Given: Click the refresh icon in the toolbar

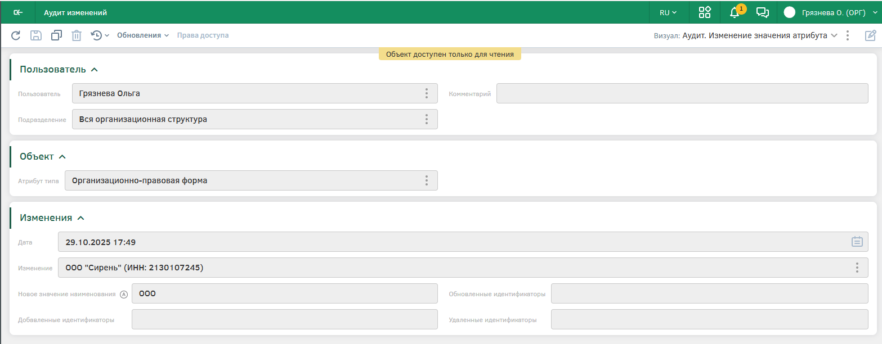Looking at the screenshot, I should coord(16,35).
